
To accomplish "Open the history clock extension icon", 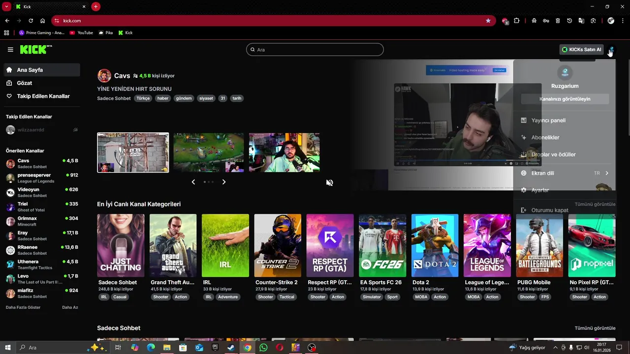I will [x=569, y=21].
